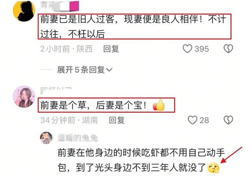Dislike the Shaanxi user's comment
252x176 pixels.
(x=228, y=49)
